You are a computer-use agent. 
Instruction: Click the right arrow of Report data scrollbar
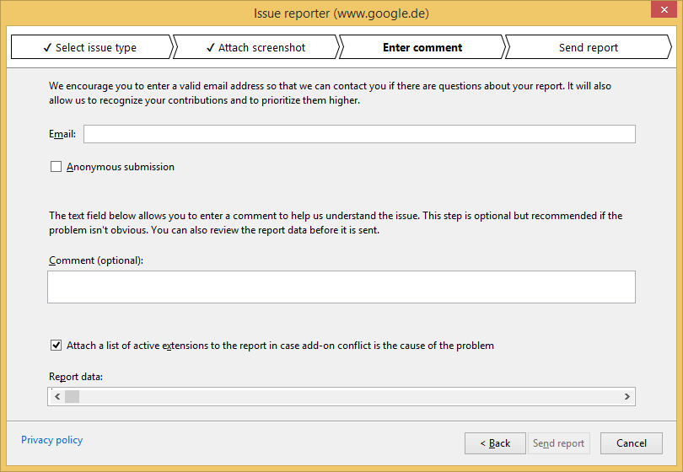point(627,397)
